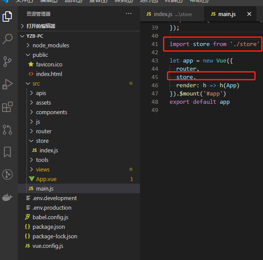Close the main.js editor tab
Viewport: 263px width, 260px height.
249,14
